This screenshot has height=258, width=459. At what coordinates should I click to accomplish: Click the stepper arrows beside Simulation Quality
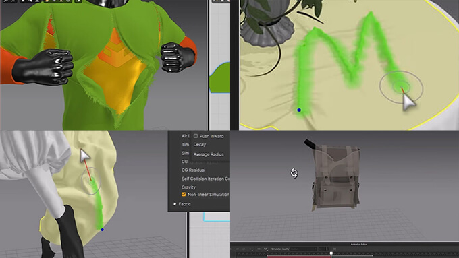point(327,249)
